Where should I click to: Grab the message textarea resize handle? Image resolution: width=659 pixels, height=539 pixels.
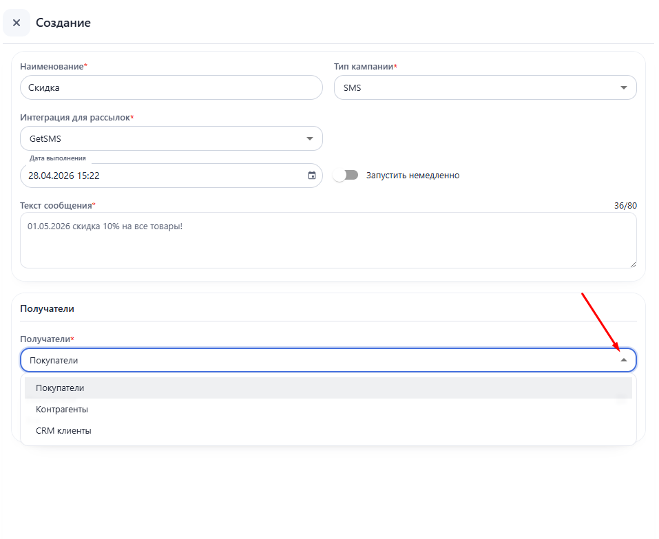coord(632,264)
